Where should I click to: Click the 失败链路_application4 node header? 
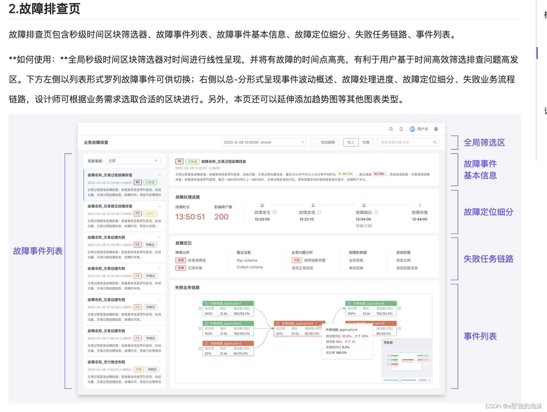299,323
